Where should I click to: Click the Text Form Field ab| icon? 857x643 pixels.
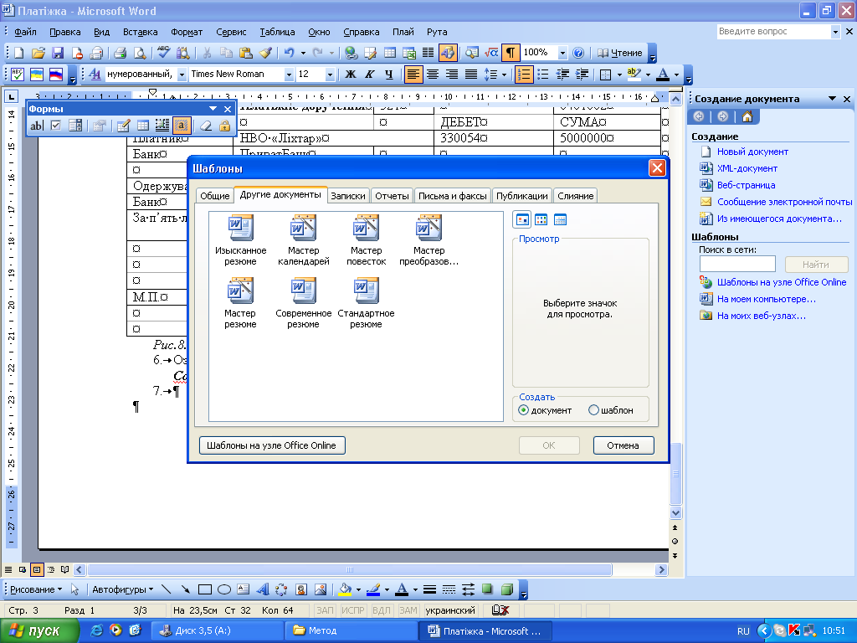click(x=36, y=126)
